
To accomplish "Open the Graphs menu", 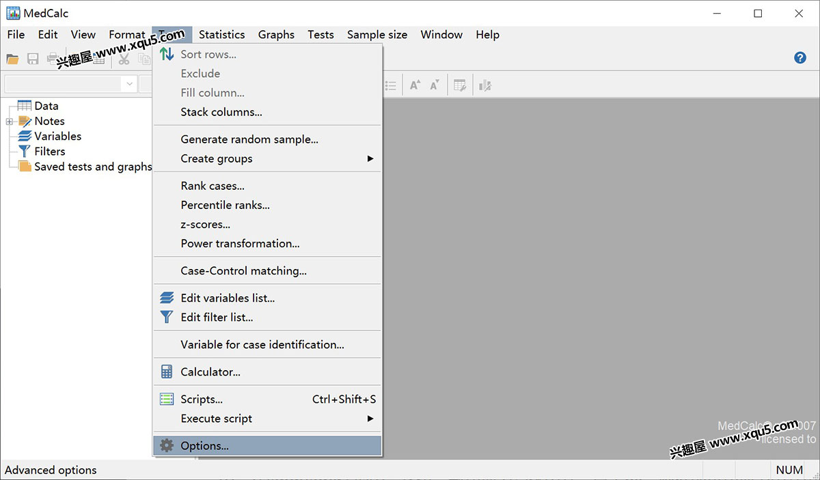I will 276,35.
